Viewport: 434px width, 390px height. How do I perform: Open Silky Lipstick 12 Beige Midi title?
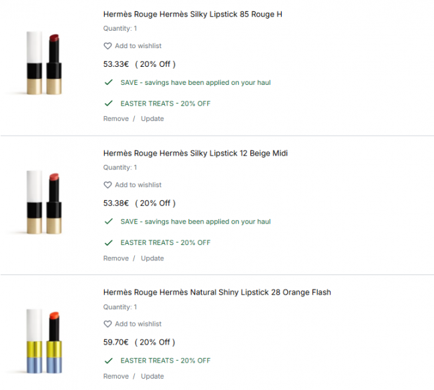tap(196, 153)
